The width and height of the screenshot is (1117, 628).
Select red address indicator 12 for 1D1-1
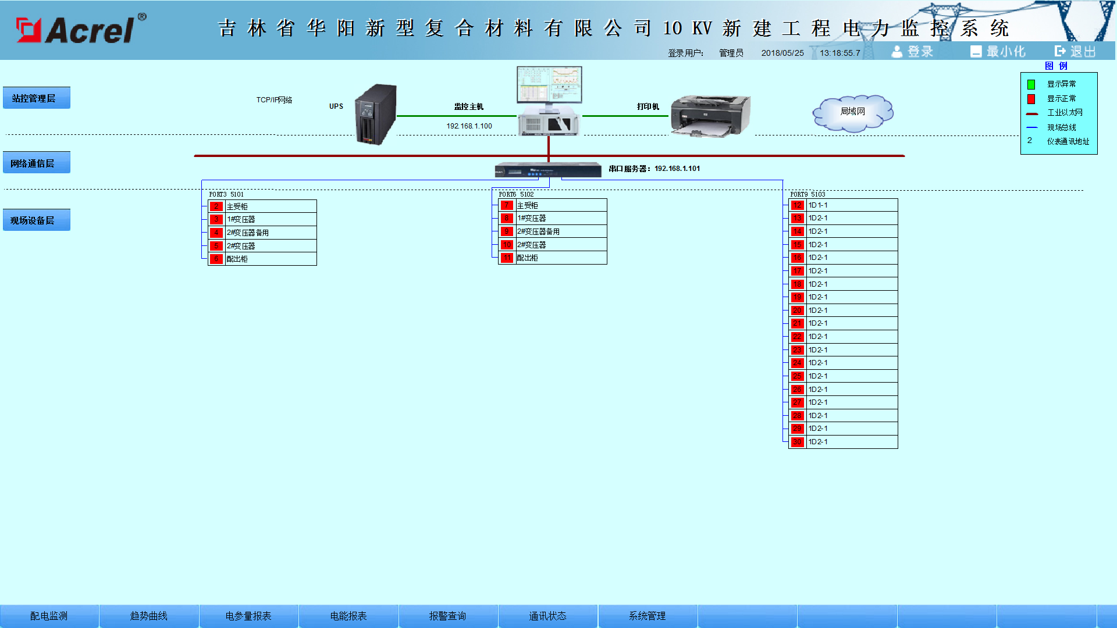(x=797, y=205)
